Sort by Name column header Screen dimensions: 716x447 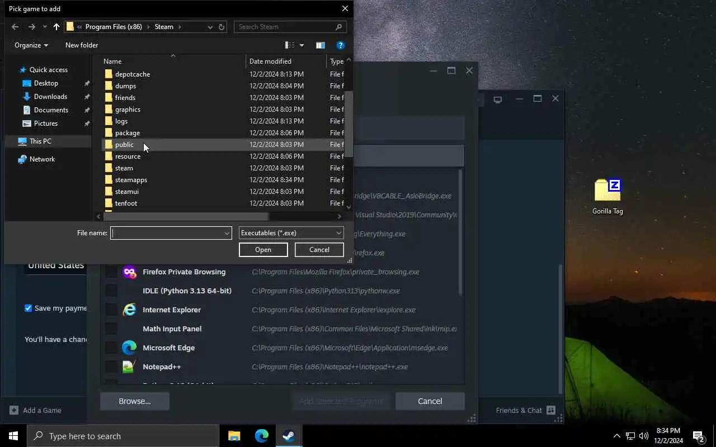[x=173, y=61]
